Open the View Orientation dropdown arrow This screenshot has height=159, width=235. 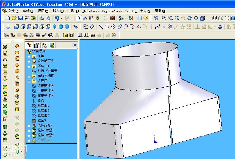[x=207, y=18]
